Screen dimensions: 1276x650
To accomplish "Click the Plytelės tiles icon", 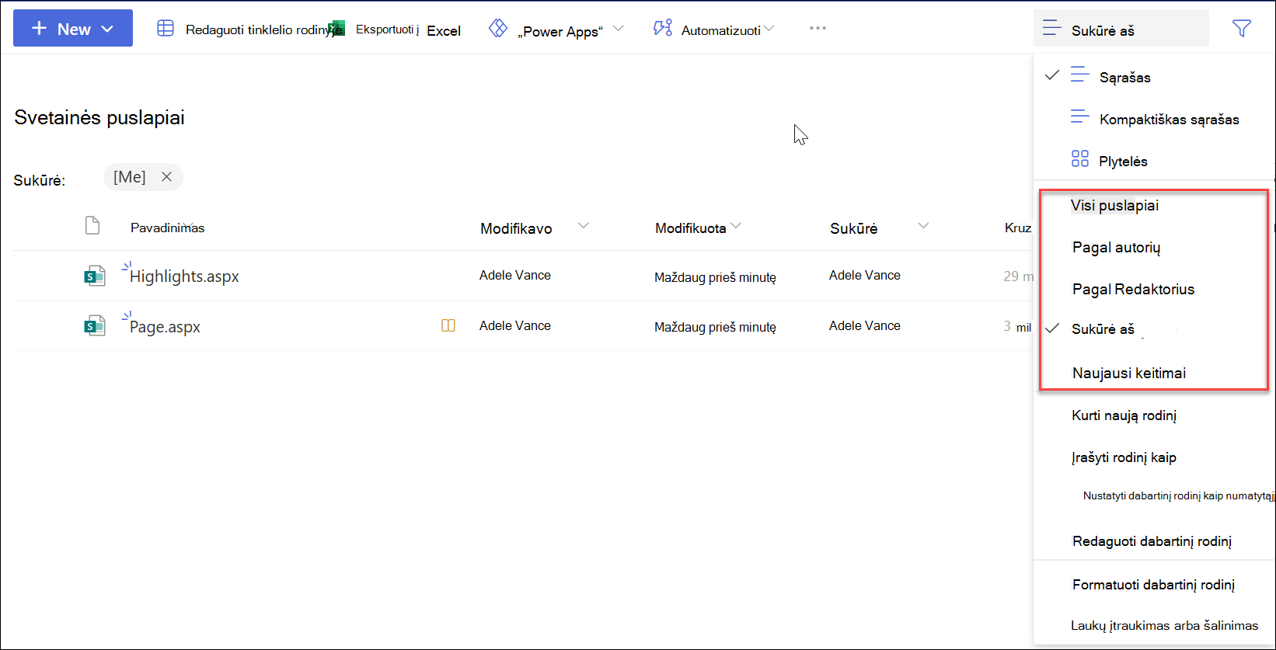I will [1080, 159].
